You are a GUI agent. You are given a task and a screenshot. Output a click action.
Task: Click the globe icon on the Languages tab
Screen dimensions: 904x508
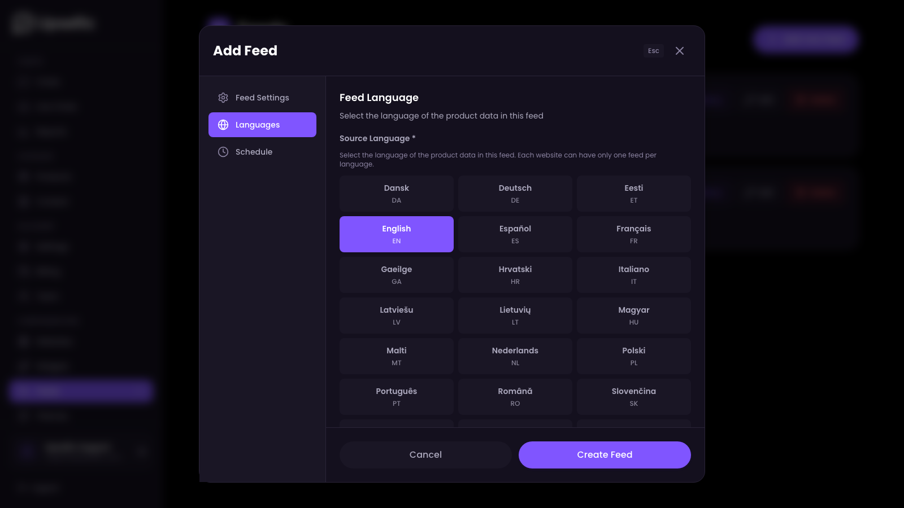(223, 125)
